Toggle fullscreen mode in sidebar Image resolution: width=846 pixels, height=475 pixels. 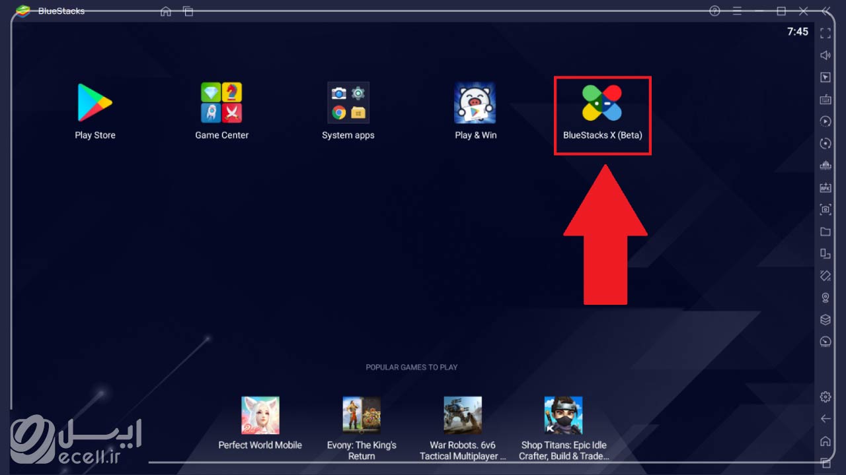pos(826,33)
